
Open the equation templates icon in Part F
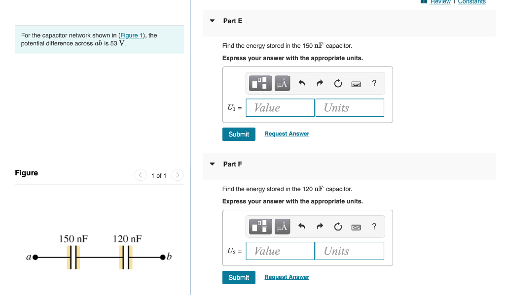[260, 227]
